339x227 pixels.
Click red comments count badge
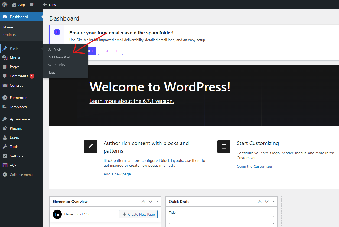(x=32, y=76)
